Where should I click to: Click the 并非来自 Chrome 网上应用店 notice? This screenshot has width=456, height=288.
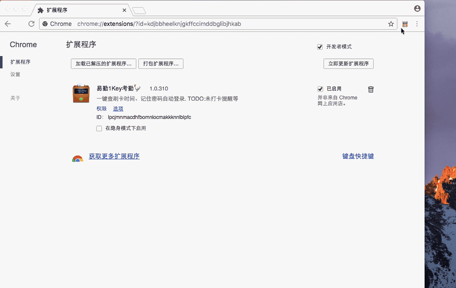point(338,101)
